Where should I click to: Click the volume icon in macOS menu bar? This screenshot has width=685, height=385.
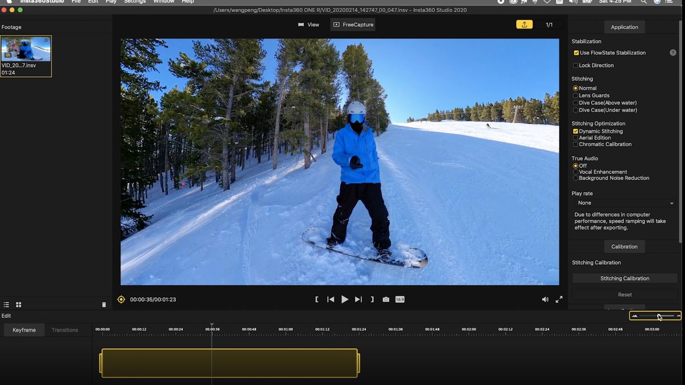573,2
